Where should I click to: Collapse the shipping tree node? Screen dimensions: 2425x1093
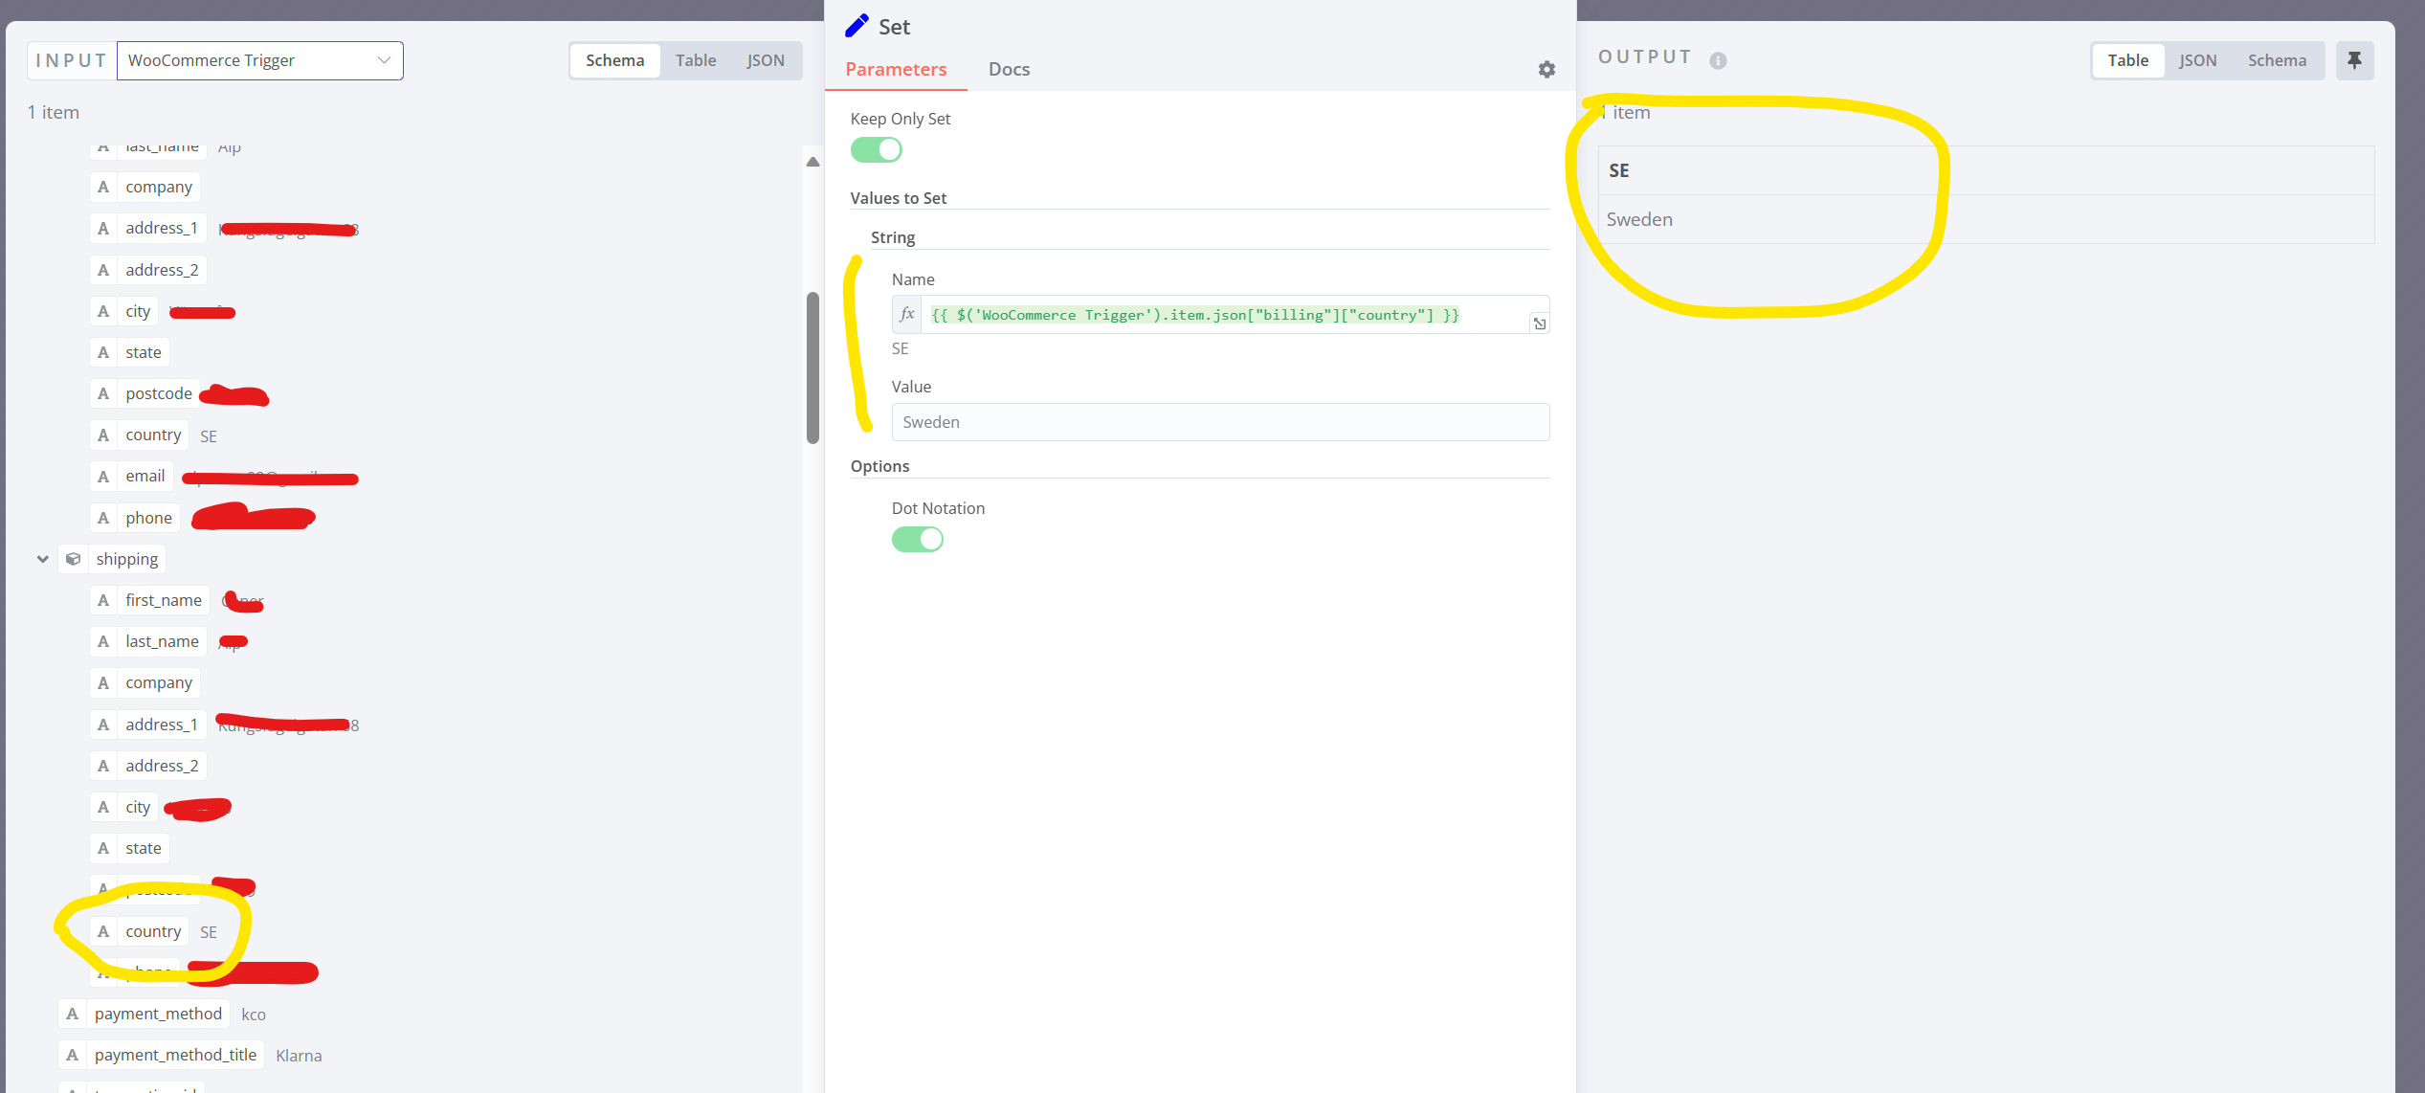point(43,559)
